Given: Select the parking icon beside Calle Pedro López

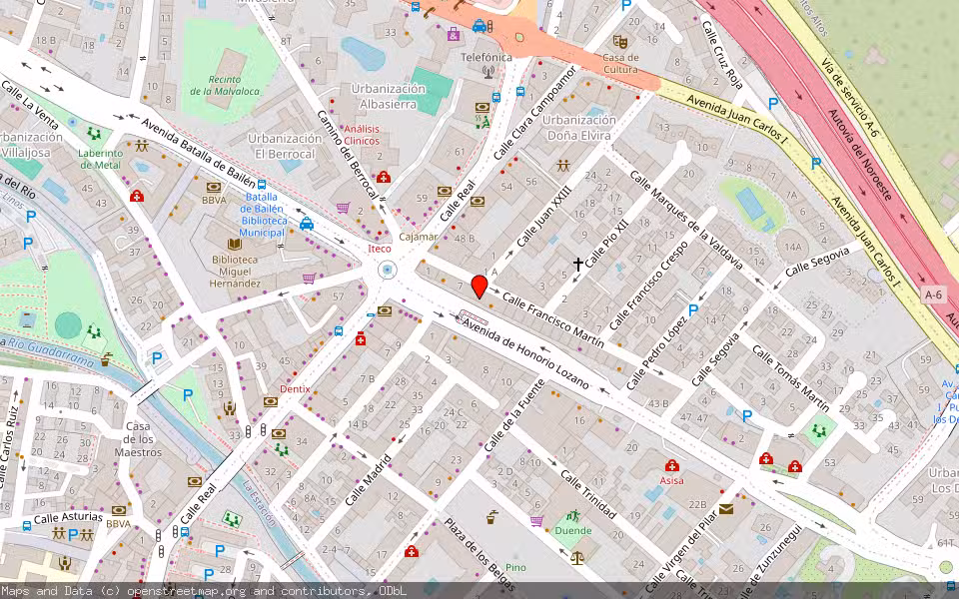Looking at the screenshot, I should [x=693, y=310].
